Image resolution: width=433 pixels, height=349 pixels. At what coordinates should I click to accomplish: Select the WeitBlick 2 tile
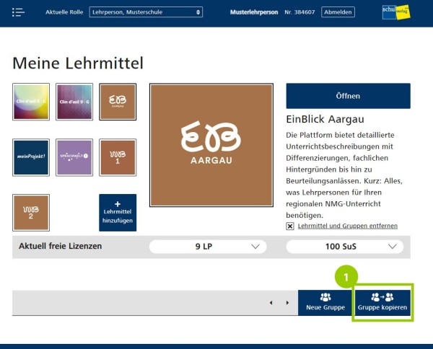coord(31,213)
